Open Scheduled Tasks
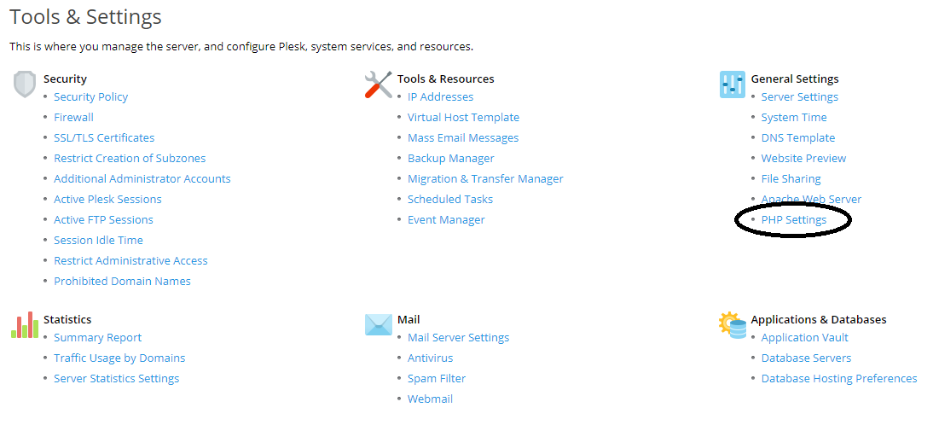This screenshot has height=425, width=933. point(450,199)
